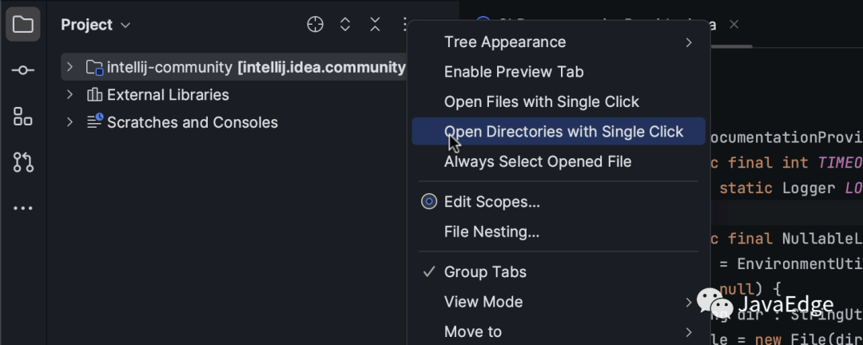The width and height of the screenshot is (863, 345).
Task: Click the vertical dots options icon
Action: tap(404, 25)
